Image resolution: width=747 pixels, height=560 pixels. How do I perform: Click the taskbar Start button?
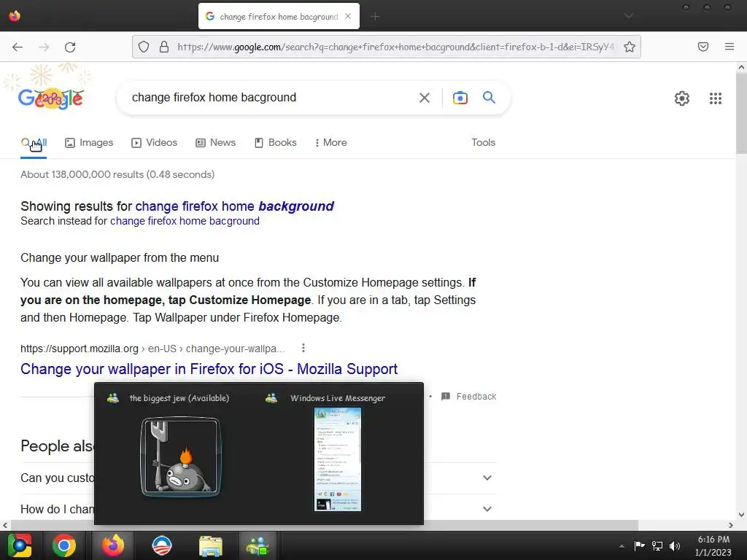pyautogui.click(x=19, y=545)
